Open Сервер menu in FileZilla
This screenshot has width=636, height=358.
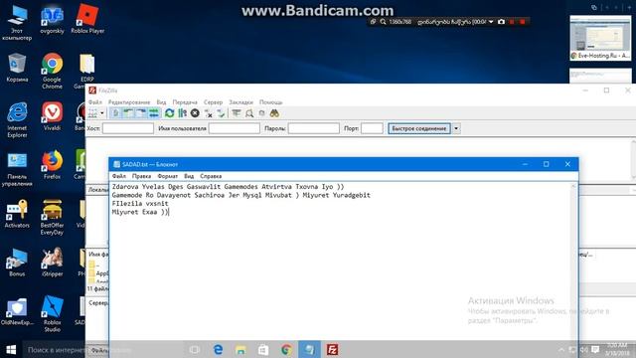pos(213,101)
